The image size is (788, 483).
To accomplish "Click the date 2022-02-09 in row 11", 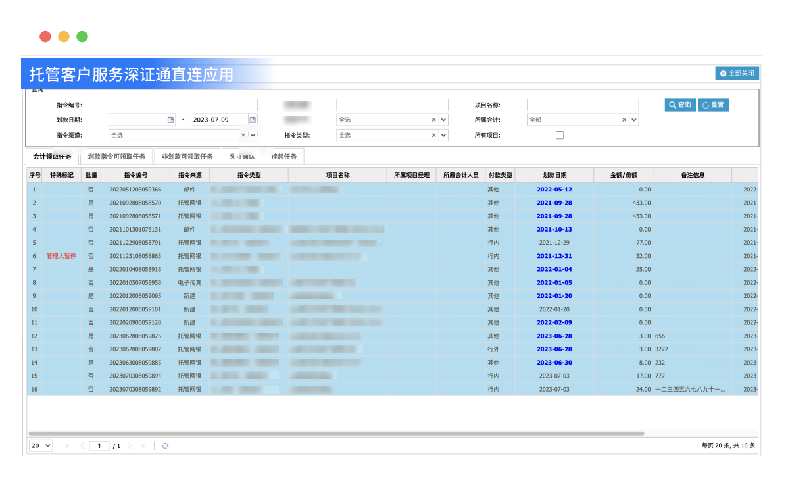I will 554,323.
